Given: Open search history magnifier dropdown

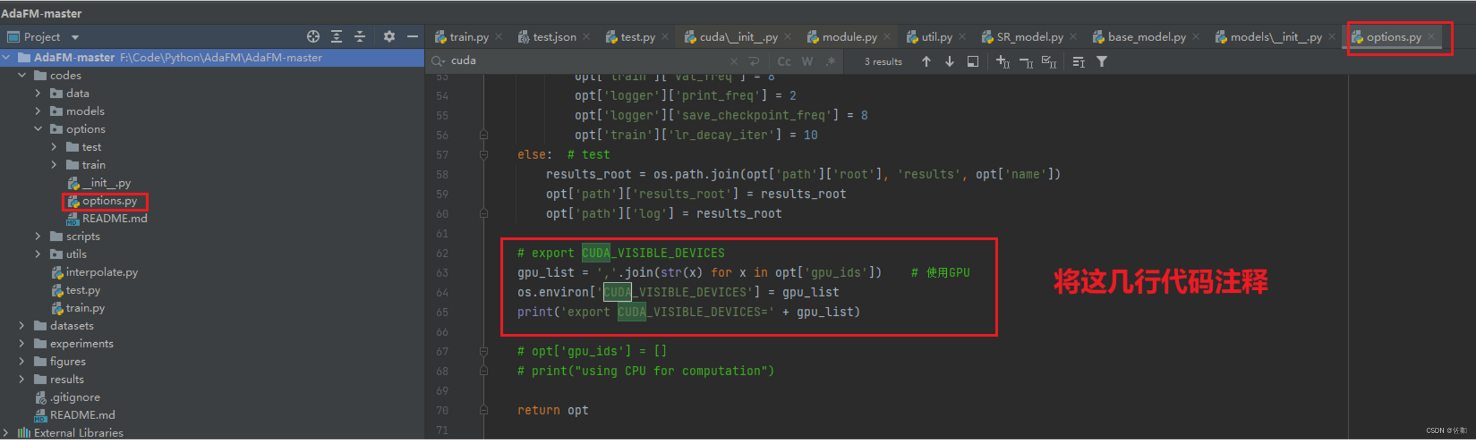Looking at the screenshot, I should (438, 61).
